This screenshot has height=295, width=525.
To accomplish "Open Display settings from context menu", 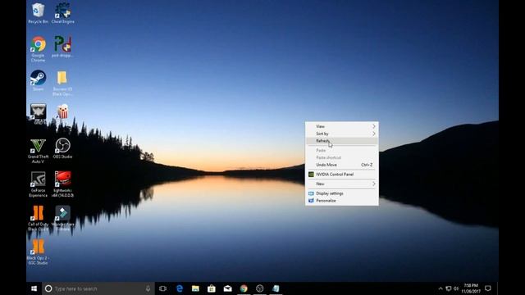I will (x=342, y=193).
